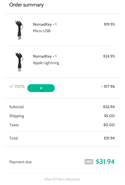Click the TOYS discount code label
Image resolution: width=125 pixels, height=185 pixels.
[x=20, y=86]
